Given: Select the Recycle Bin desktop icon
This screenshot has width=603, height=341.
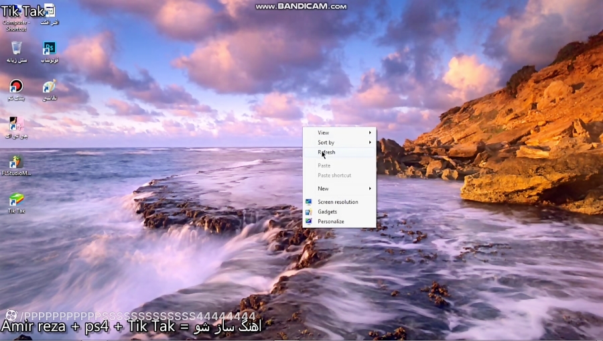Looking at the screenshot, I should tap(17, 48).
